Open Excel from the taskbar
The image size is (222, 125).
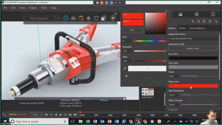click(x=88, y=122)
